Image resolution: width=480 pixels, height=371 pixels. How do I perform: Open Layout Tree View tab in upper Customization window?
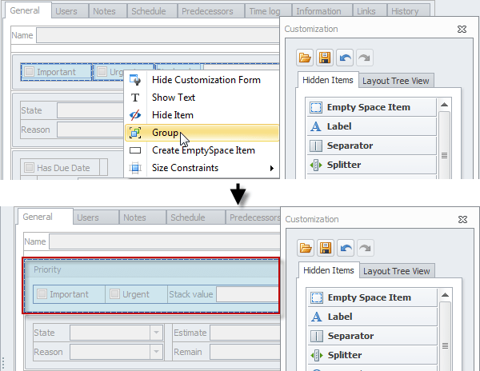[395, 80]
